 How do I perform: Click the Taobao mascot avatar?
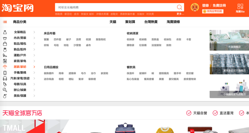[195, 7]
